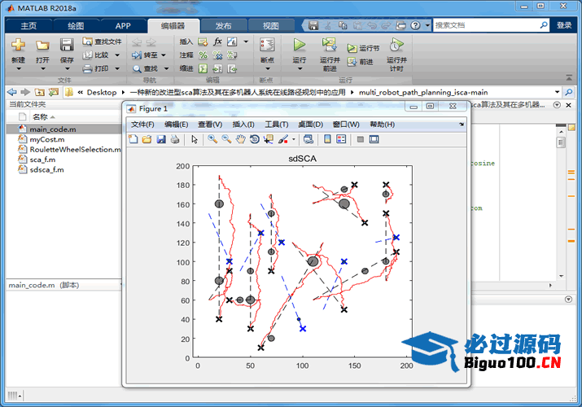Click the Login (登录) button
Viewport: 582px width, 407px height.
[x=564, y=25]
